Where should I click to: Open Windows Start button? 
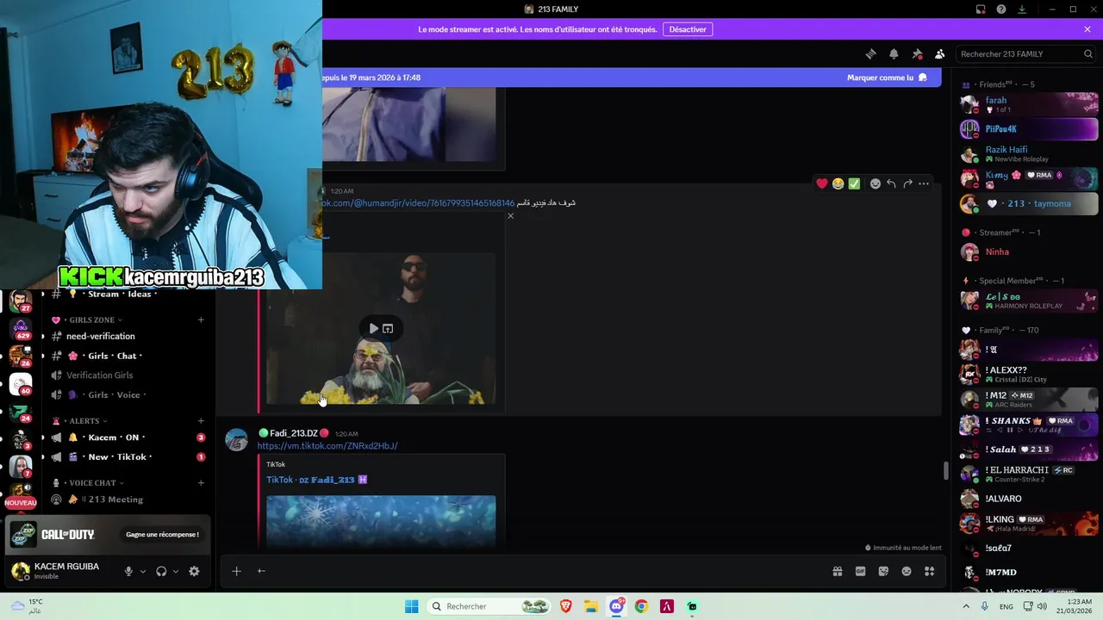point(412,606)
